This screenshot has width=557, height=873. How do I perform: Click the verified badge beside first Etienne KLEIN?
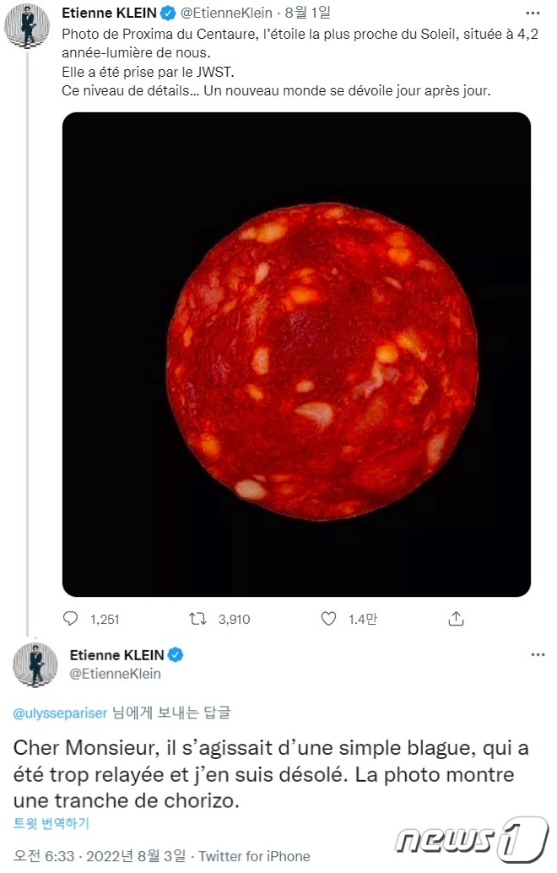click(x=169, y=13)
